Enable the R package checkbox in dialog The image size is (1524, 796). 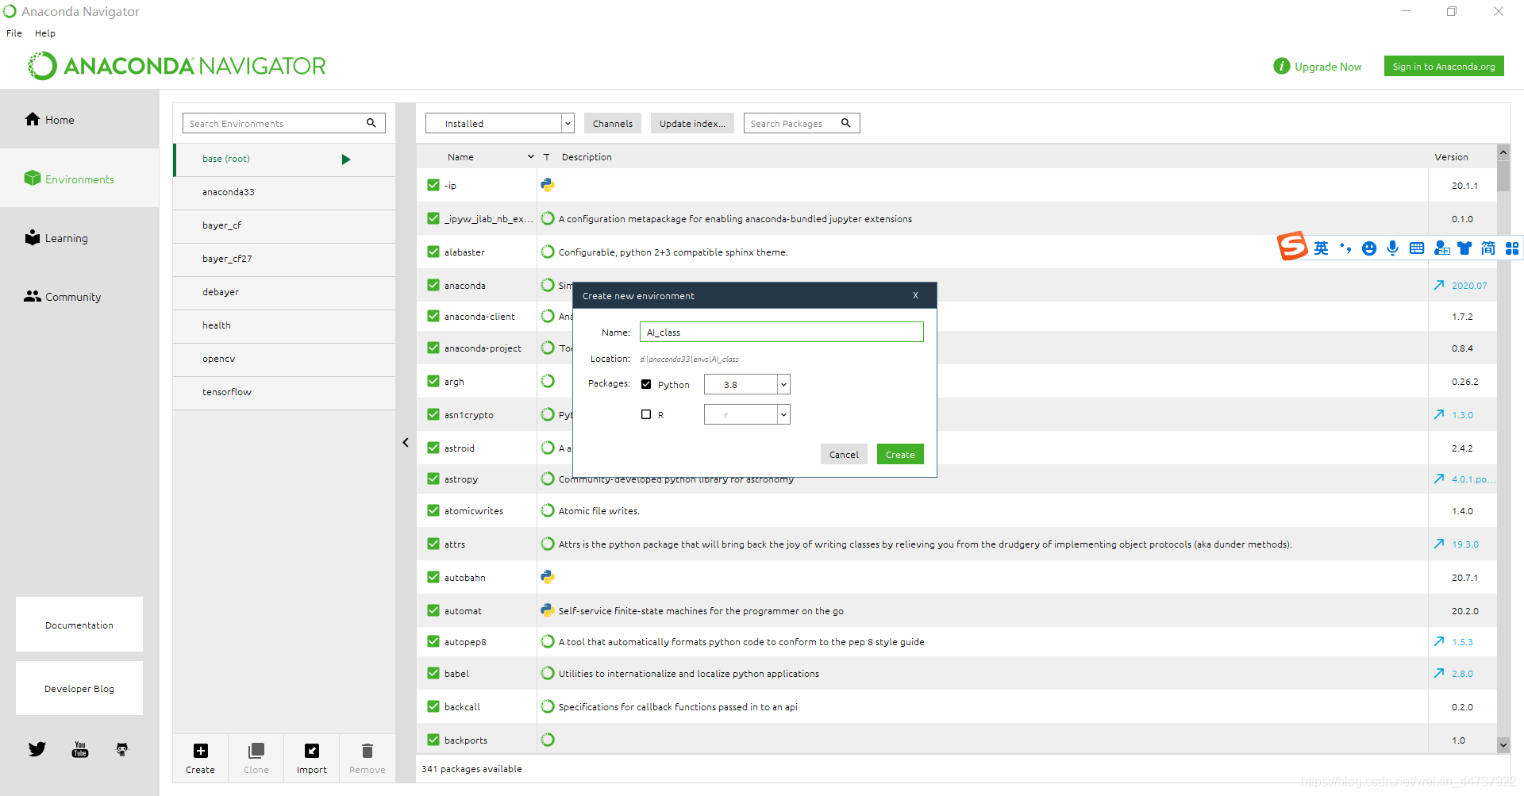(x=646, y=414)
